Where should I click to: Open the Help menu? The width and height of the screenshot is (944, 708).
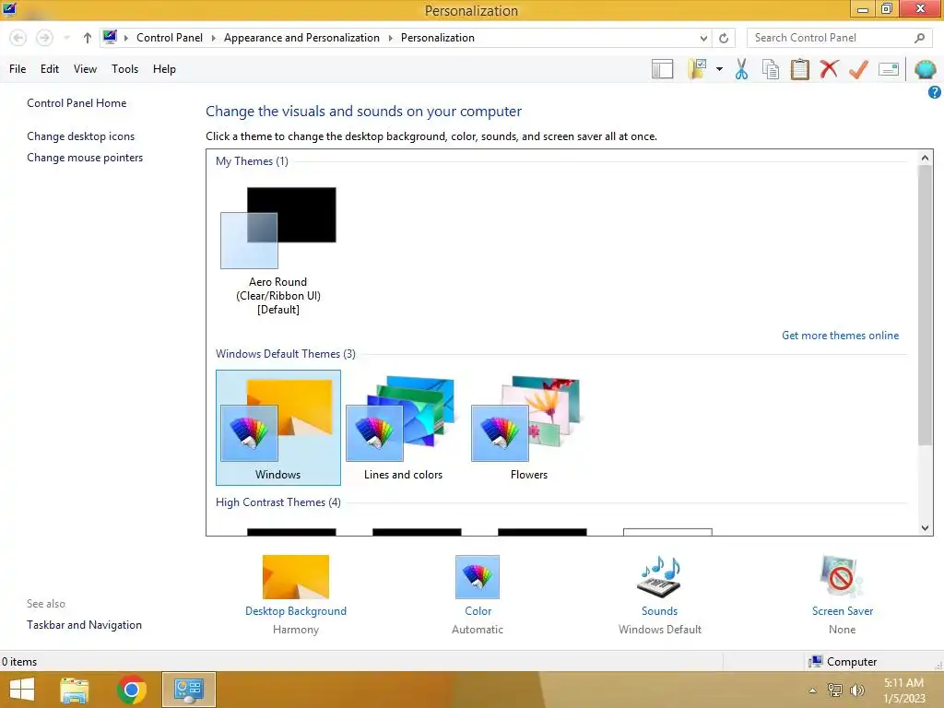(164, 68)
